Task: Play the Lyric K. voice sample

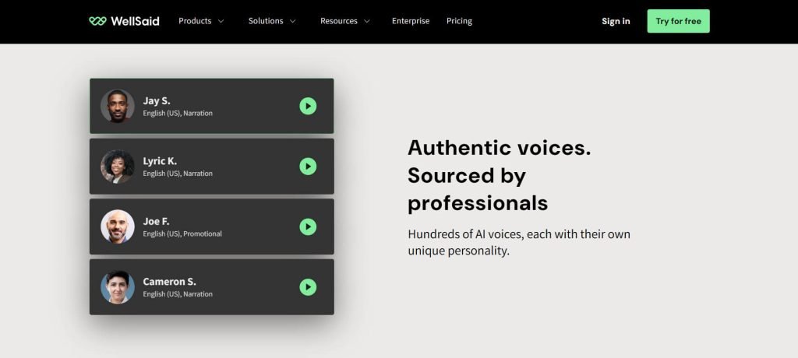Action: 308,167
